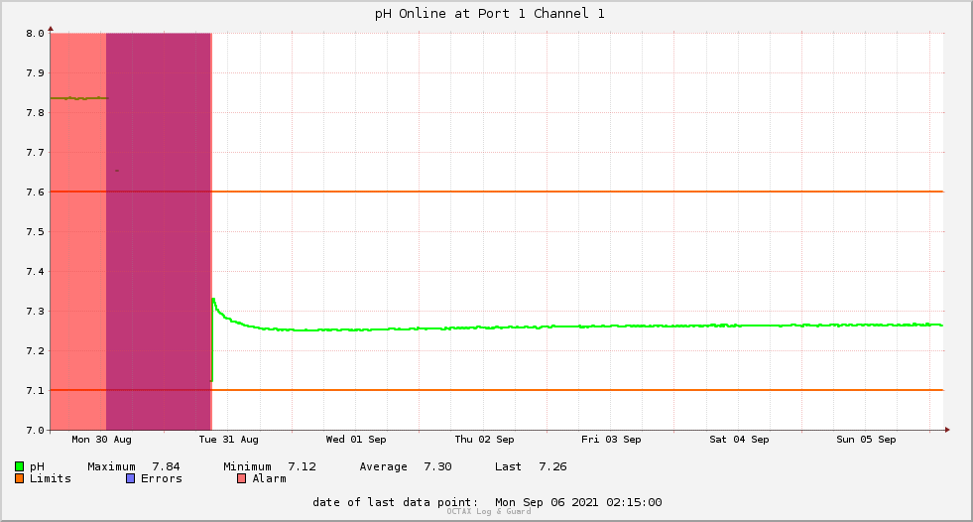
Task: Click the 7.6 y-axis label
Action: tap(36, 193)
